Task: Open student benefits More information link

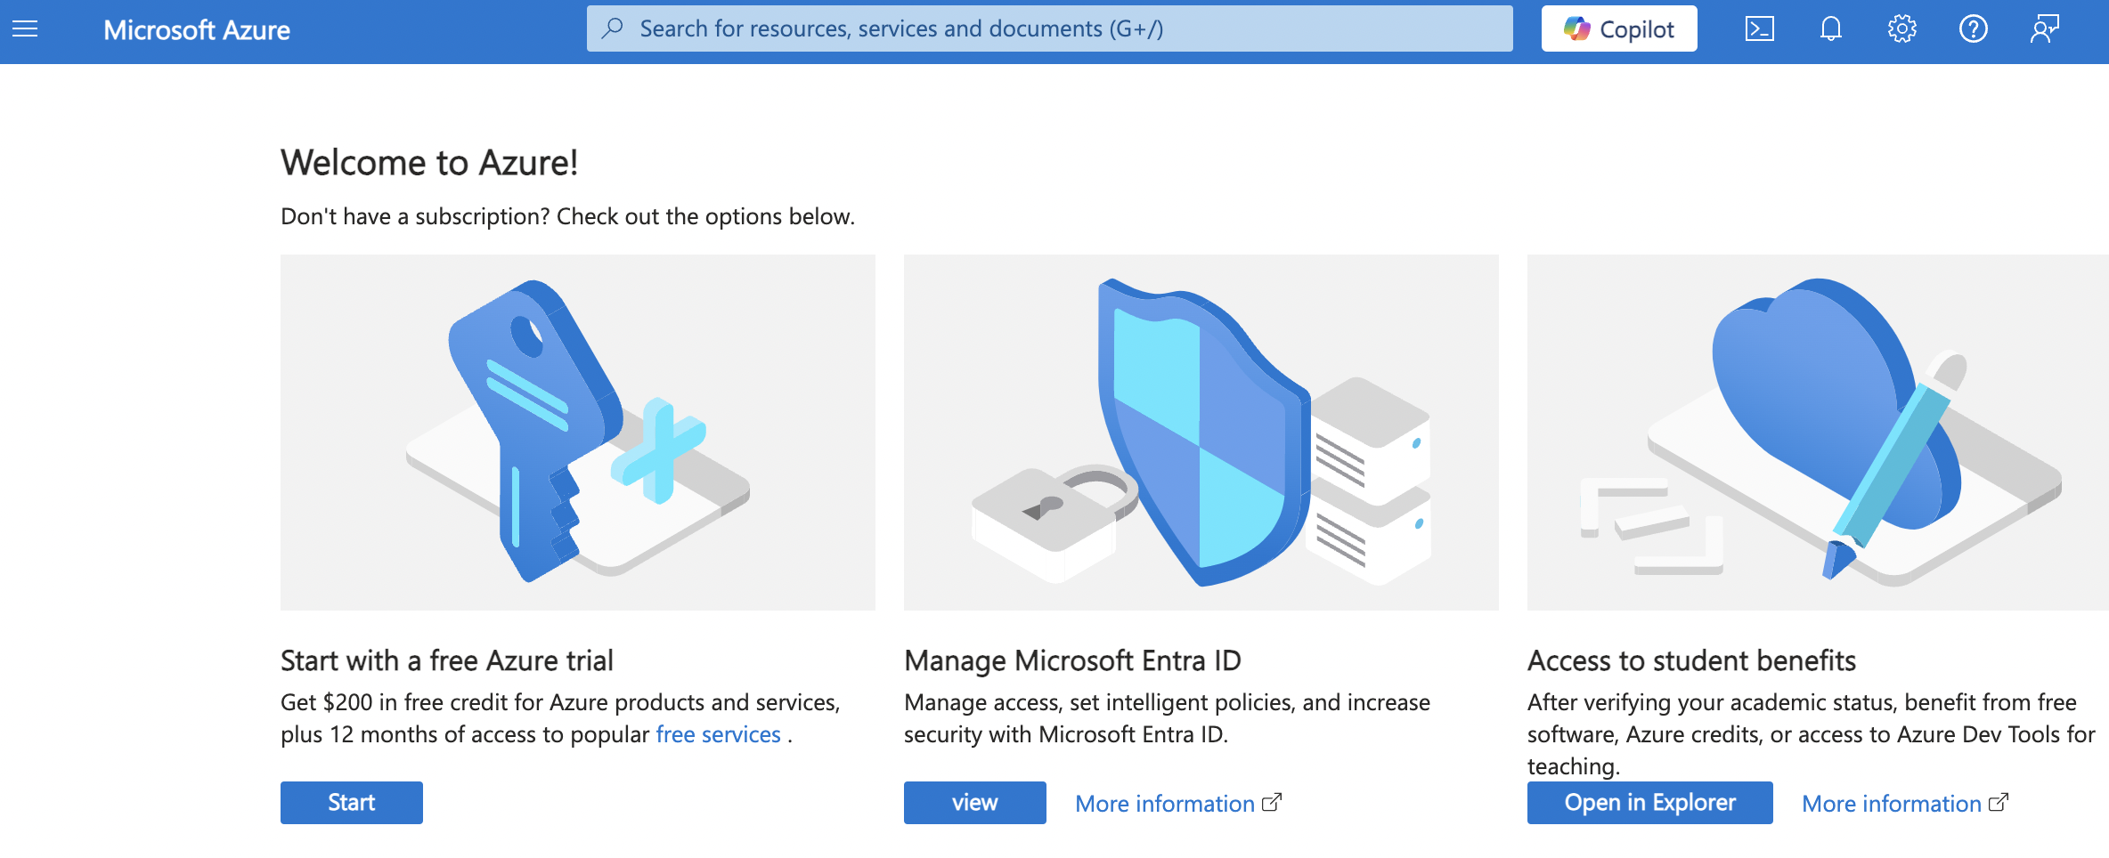Action: 1905,804
